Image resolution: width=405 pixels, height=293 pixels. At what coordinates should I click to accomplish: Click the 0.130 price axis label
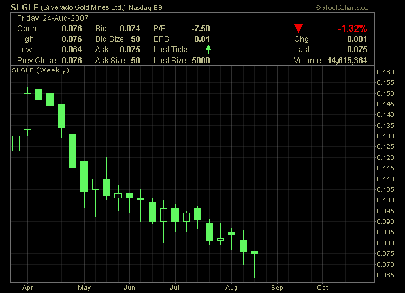tap(385, 136)
